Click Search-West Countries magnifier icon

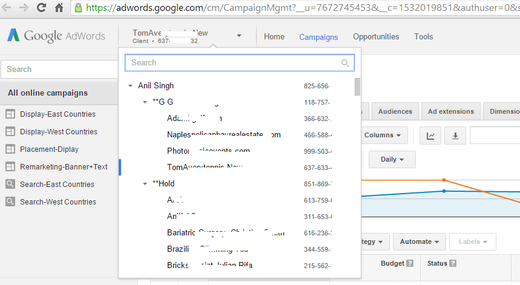10,201
